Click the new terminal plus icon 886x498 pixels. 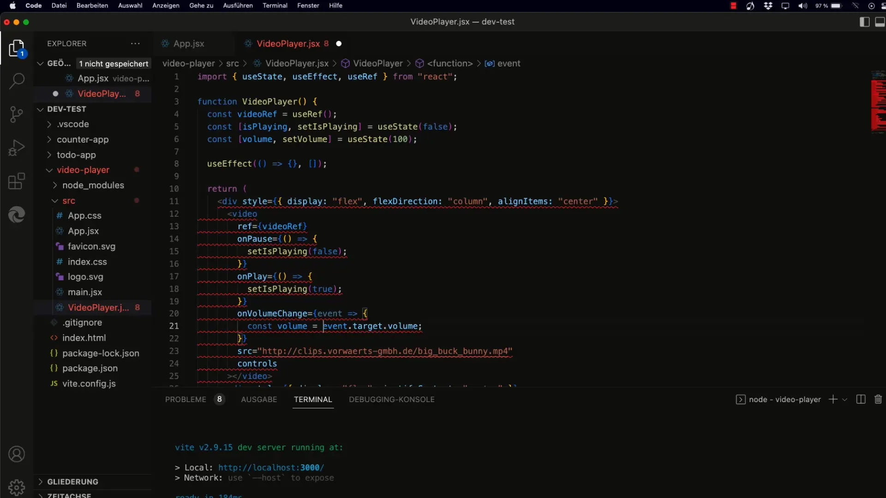[x=833, y=399]
